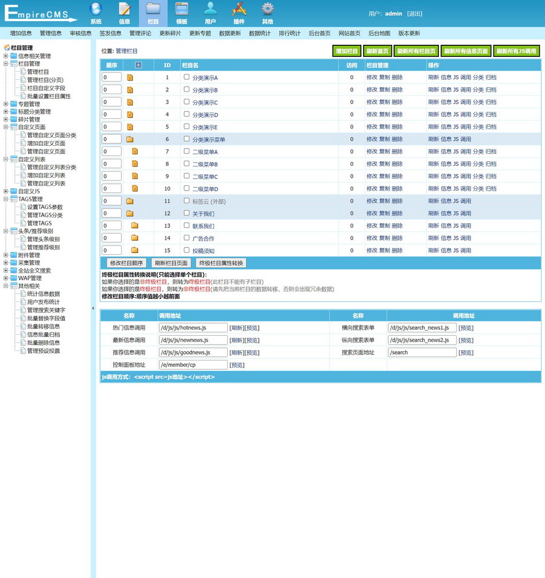545x578 pixels.
Task: Collapse the TAGS管理 tree node
Action: pyautogui.click(x=6, y=199)
